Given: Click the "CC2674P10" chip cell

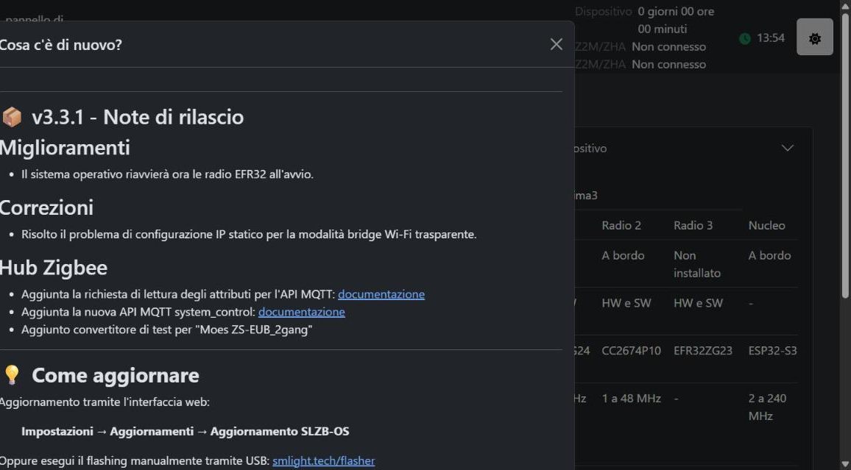Looking at the screenshot, I should (x=631, y=351).
